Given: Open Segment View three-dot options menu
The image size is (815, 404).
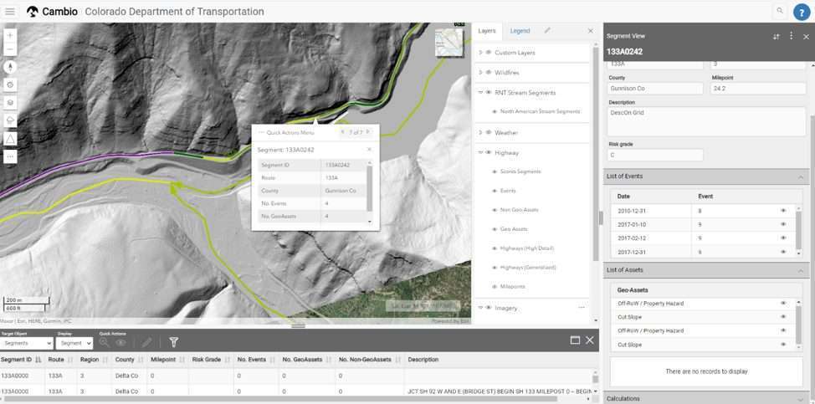Looking at the screenshot, I should [791, 36].
